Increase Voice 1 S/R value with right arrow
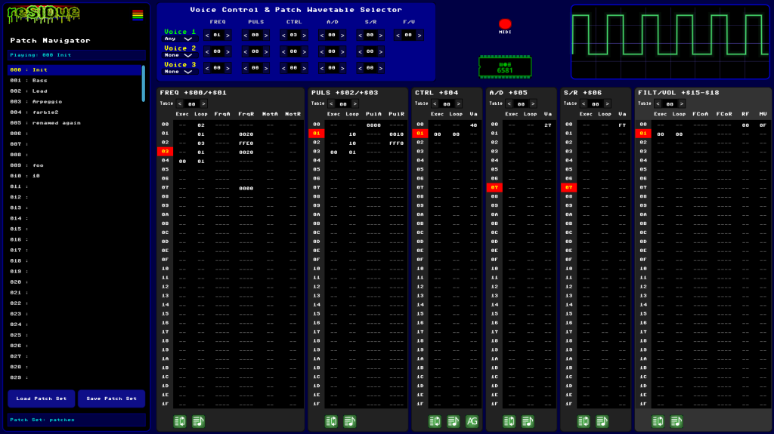The width and height of the screenshot is (774, 434). click(381, 35)
